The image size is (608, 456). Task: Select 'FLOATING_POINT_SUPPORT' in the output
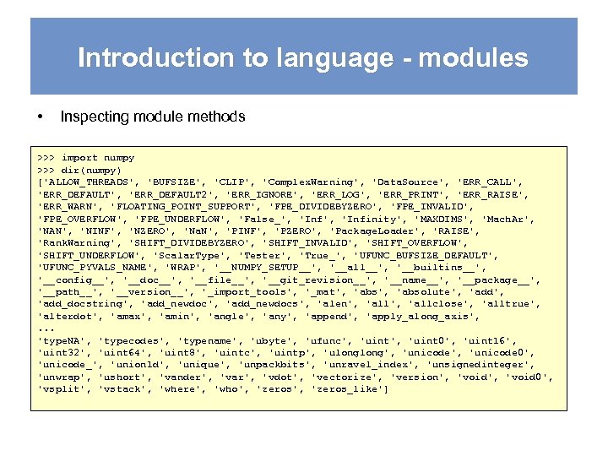point(183,207)
